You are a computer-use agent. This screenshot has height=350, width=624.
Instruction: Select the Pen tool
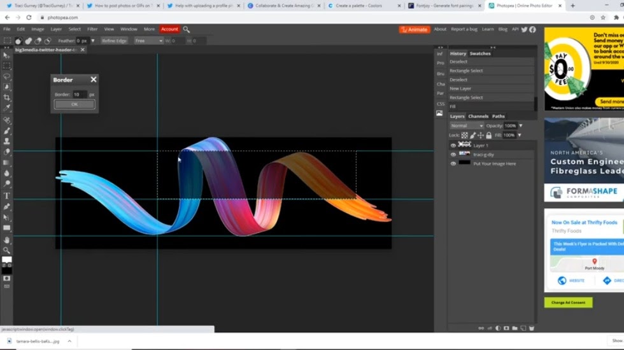pyautogui.click(x=6, y=206)
